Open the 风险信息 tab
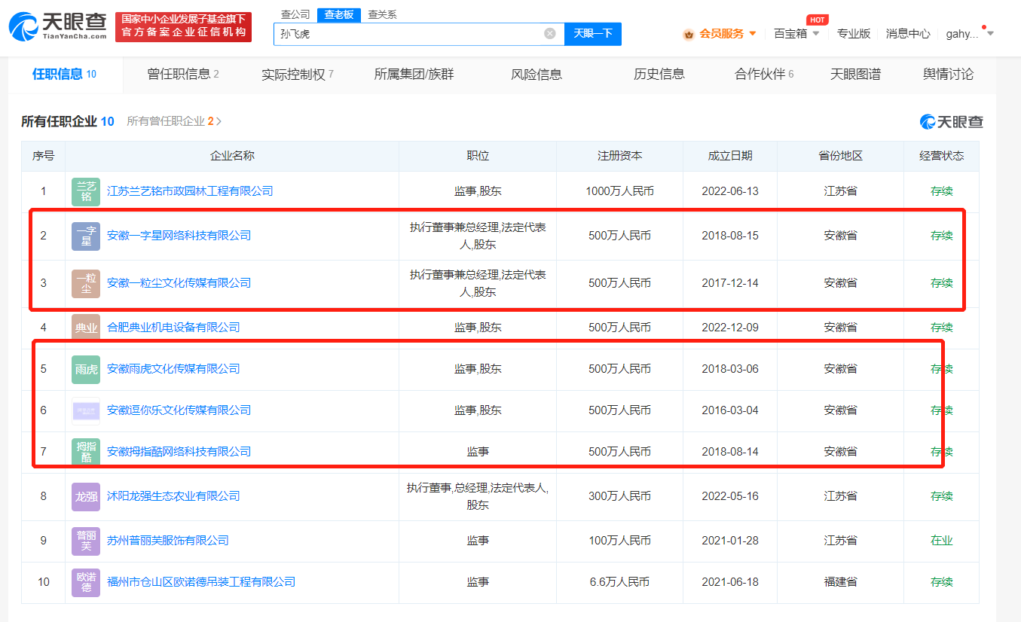This screenshot has height=622, width=1021. 536,74
